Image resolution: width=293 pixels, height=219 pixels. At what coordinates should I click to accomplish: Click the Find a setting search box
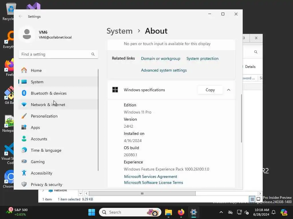(58, 54)
